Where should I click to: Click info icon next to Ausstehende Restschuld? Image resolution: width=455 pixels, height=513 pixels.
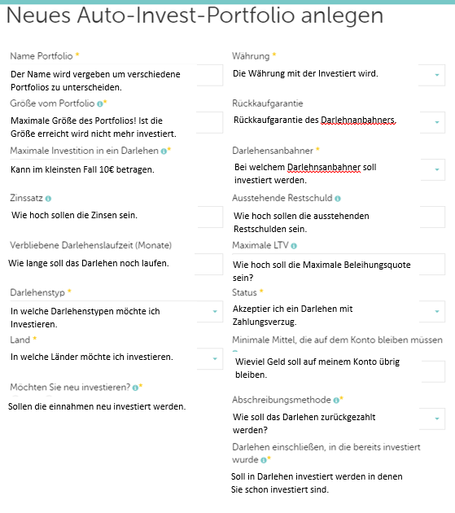click(338, 199)
